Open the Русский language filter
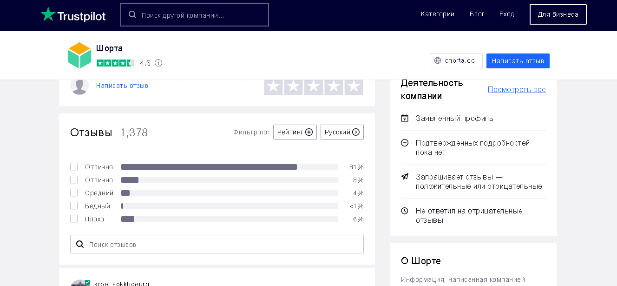 [342, 132]
